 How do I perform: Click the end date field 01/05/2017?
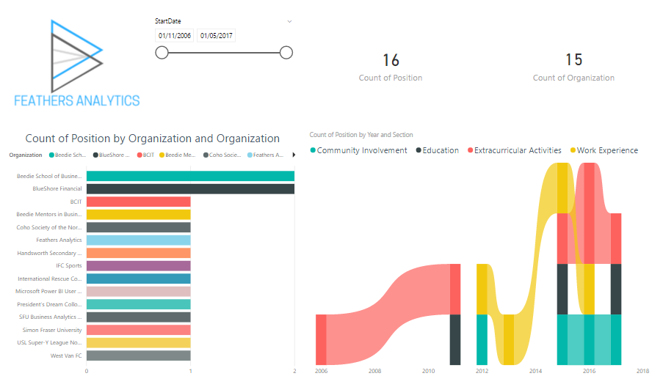click(216, 36)
